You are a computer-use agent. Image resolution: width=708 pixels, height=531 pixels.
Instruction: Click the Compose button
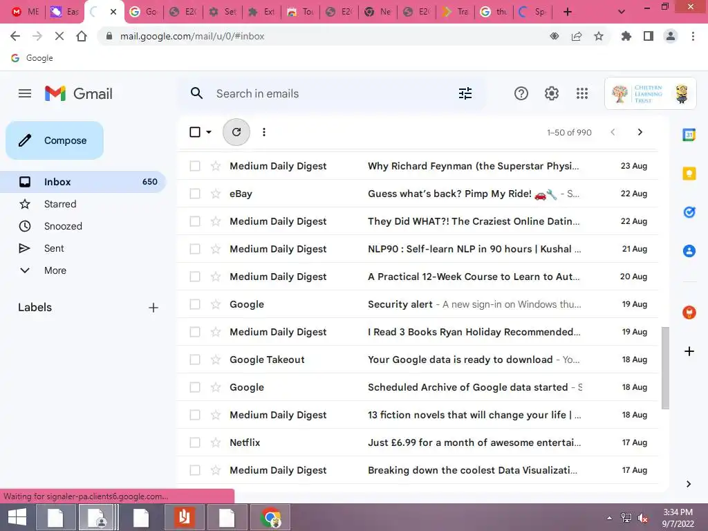55,140
